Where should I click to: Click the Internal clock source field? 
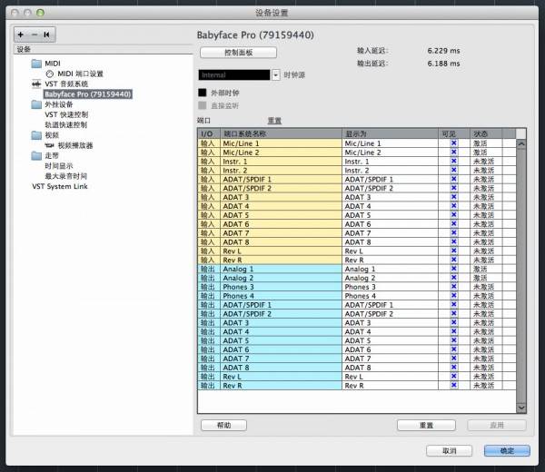(x=234, y=75)
